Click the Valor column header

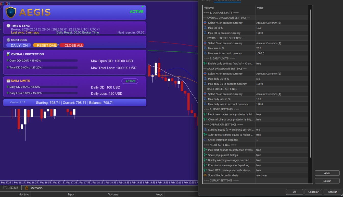tap(282, 8)
